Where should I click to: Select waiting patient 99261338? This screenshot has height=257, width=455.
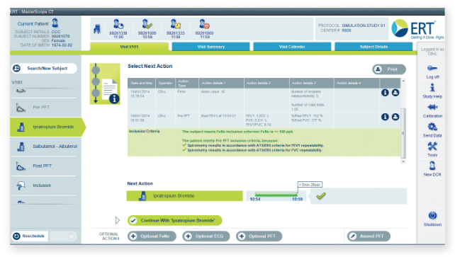click(x=118, y=28)
